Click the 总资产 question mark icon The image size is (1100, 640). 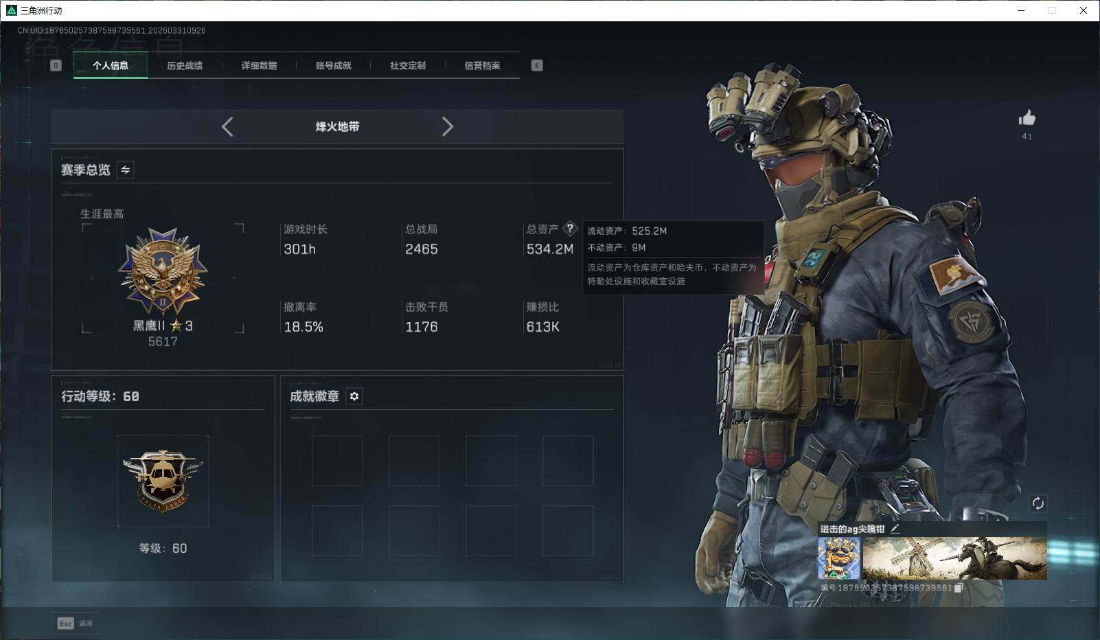point(570,229)
